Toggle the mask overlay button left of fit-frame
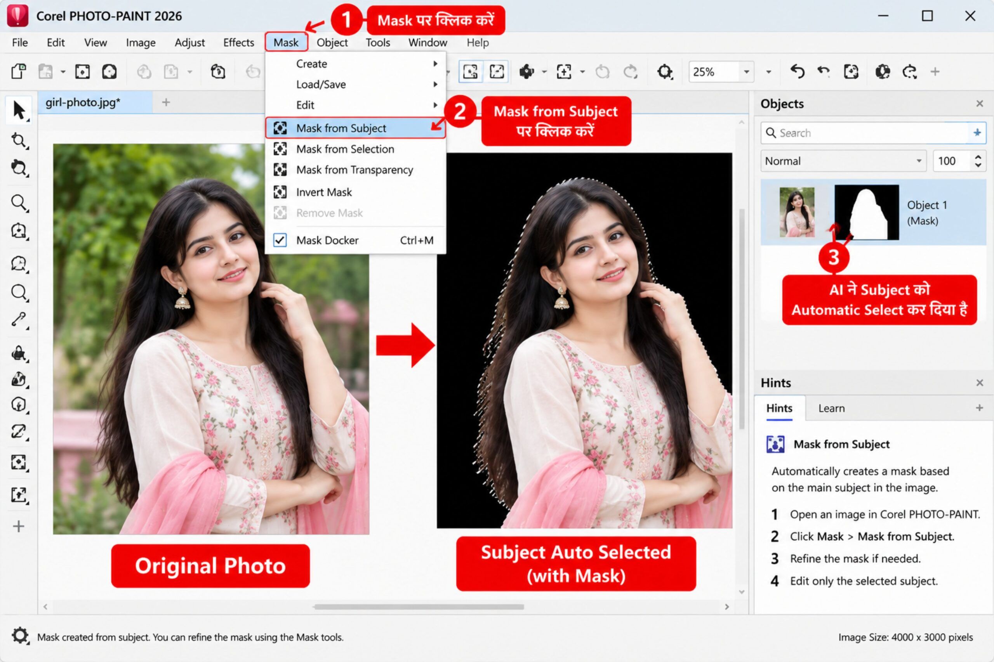This screenshot has width=994, height=662. [x=470, y=71]
